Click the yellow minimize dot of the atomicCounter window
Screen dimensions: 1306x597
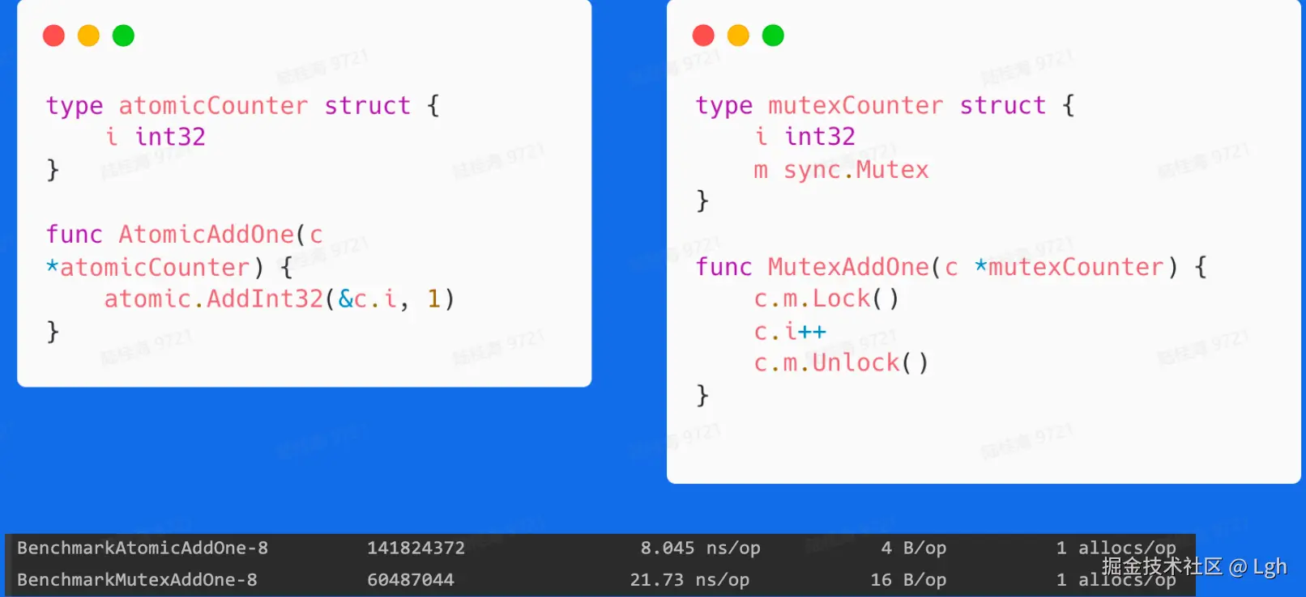tap(88, 36)
